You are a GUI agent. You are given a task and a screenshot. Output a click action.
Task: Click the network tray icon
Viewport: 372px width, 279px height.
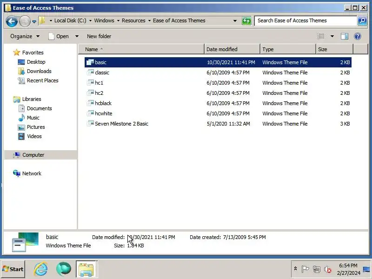pyautogui.click(x=316, y=269)
